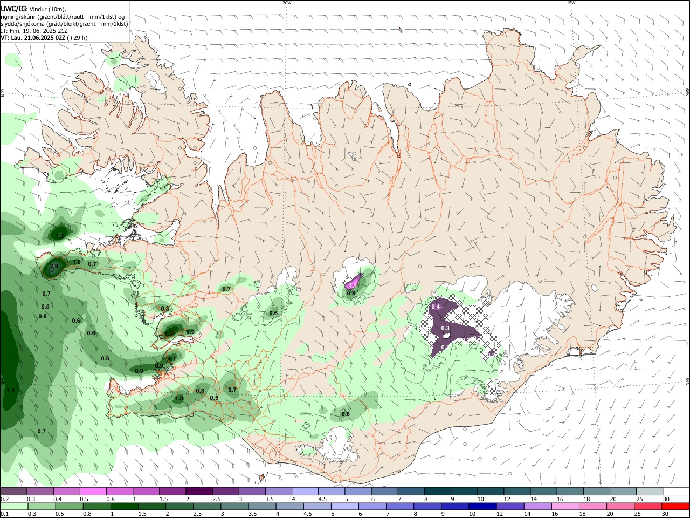Click the '0.2' label under the top legend row
The image size is (690, 518).
(4, 499)
